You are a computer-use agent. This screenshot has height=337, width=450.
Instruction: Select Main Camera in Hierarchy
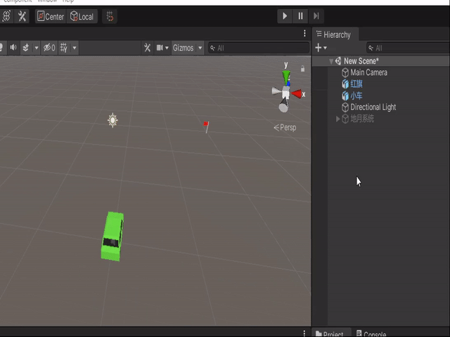[x=368, y=72]
